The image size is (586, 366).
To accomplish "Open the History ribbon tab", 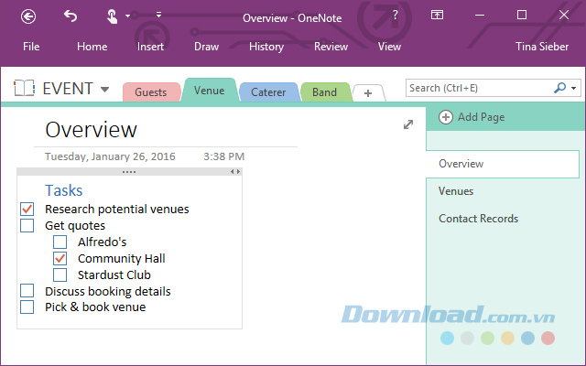I will tap(266, 47).
